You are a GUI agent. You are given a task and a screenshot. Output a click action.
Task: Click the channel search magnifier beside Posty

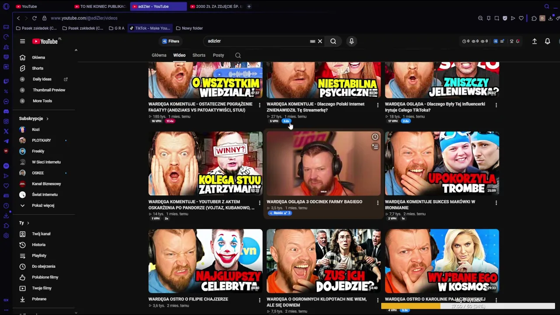(x=238, y=55)
